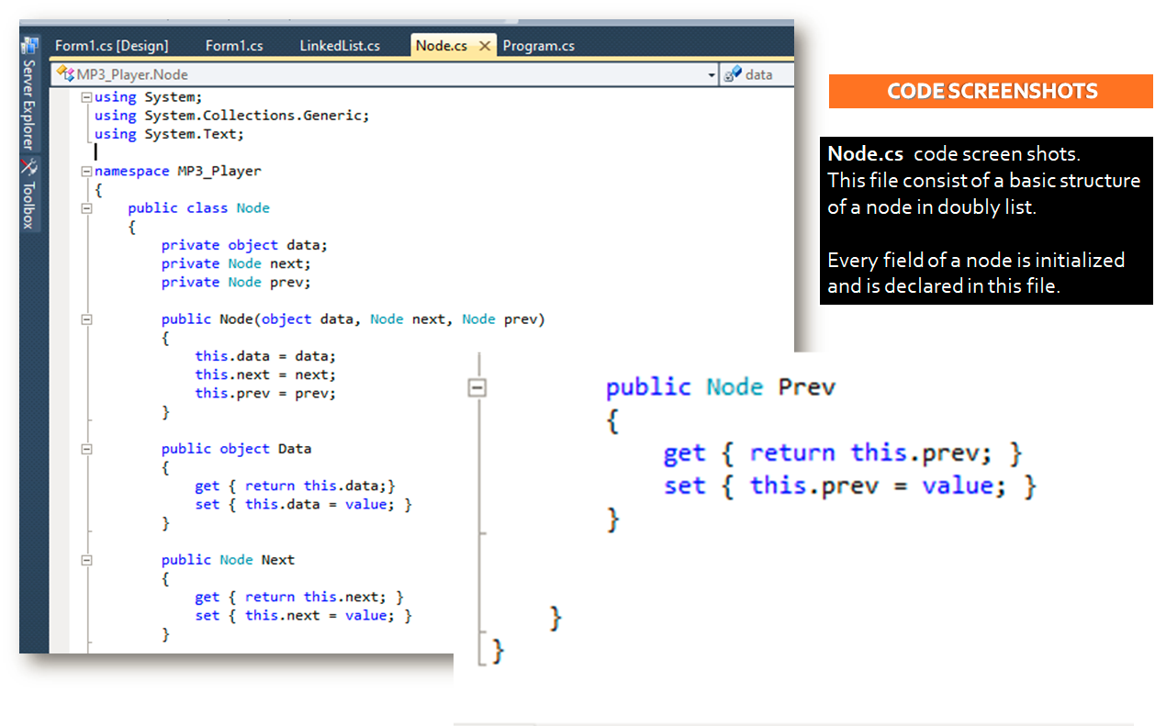Viewport: 1155px width, 726px height.
Task: Click the Server Explorer icon
Action: [29, 45]
